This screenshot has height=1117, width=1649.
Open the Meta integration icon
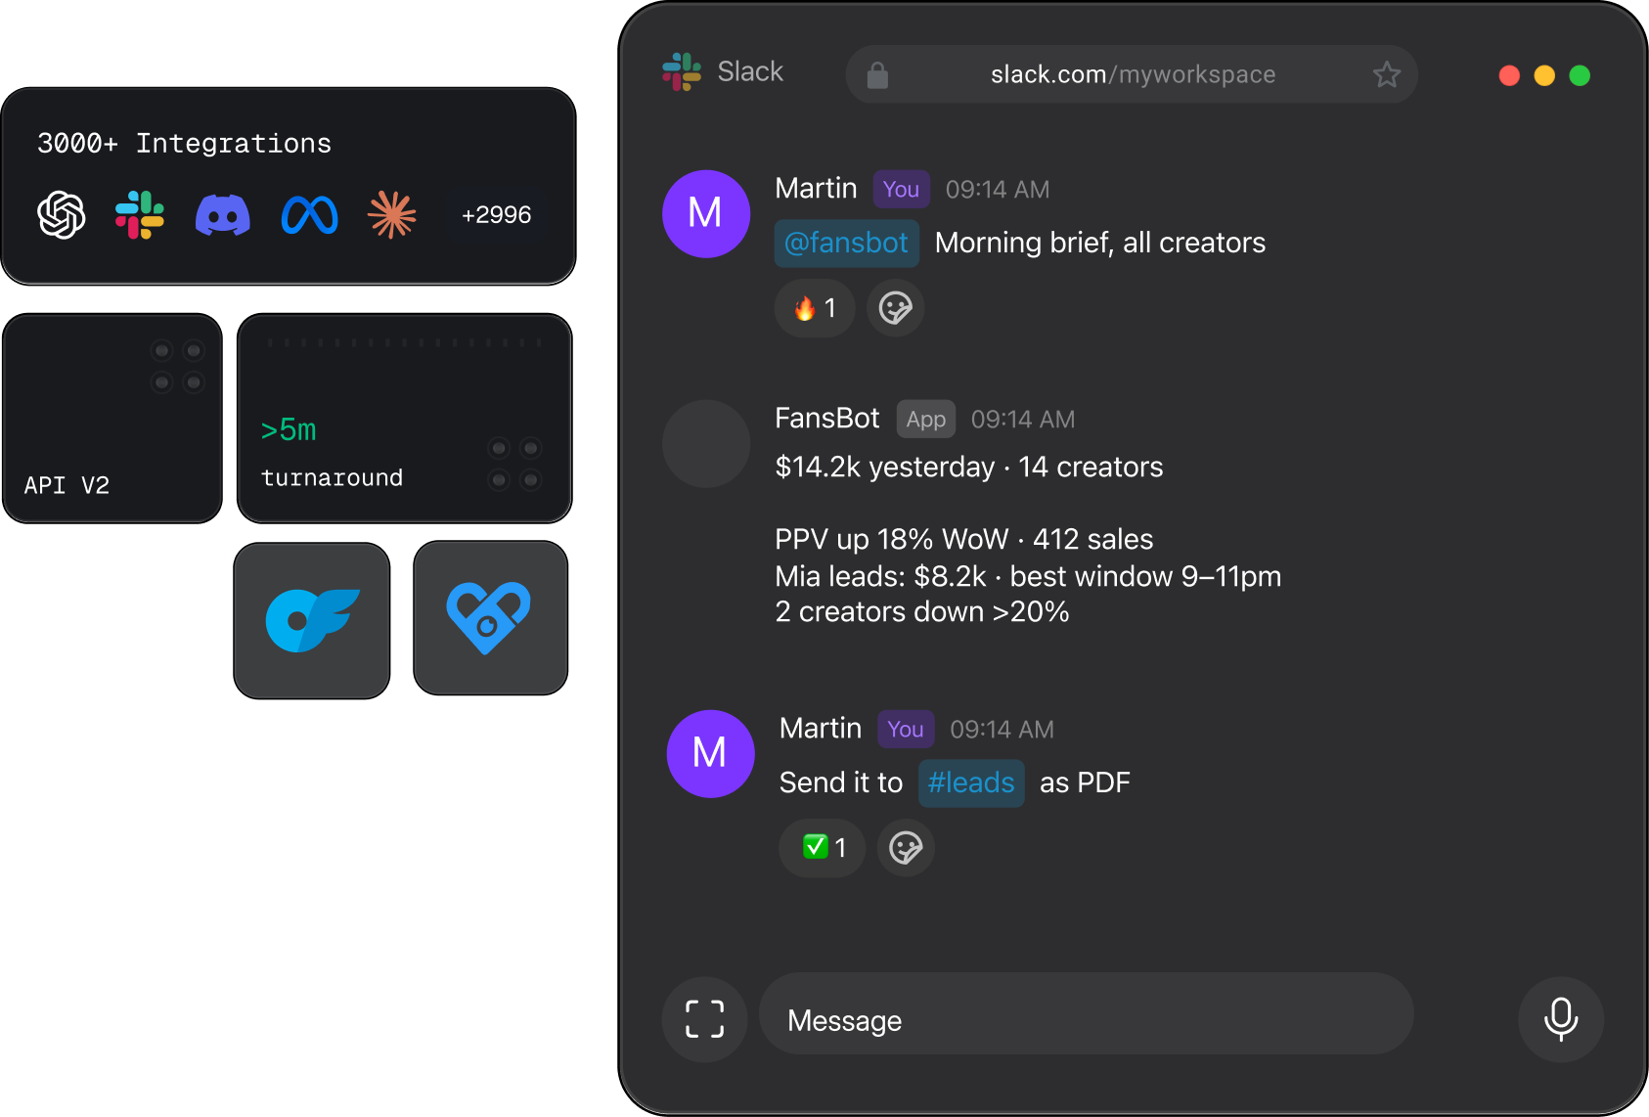[310, 215]
